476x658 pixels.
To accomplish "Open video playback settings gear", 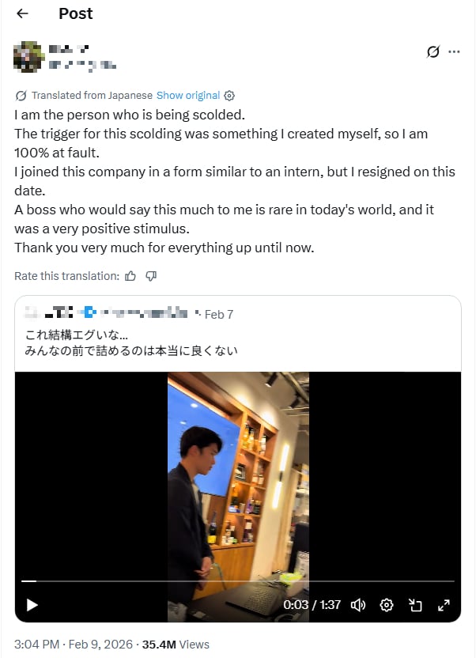I will pos(387,604).
